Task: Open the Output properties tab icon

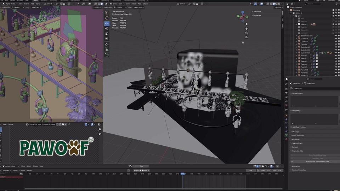Action: [287, 93]
